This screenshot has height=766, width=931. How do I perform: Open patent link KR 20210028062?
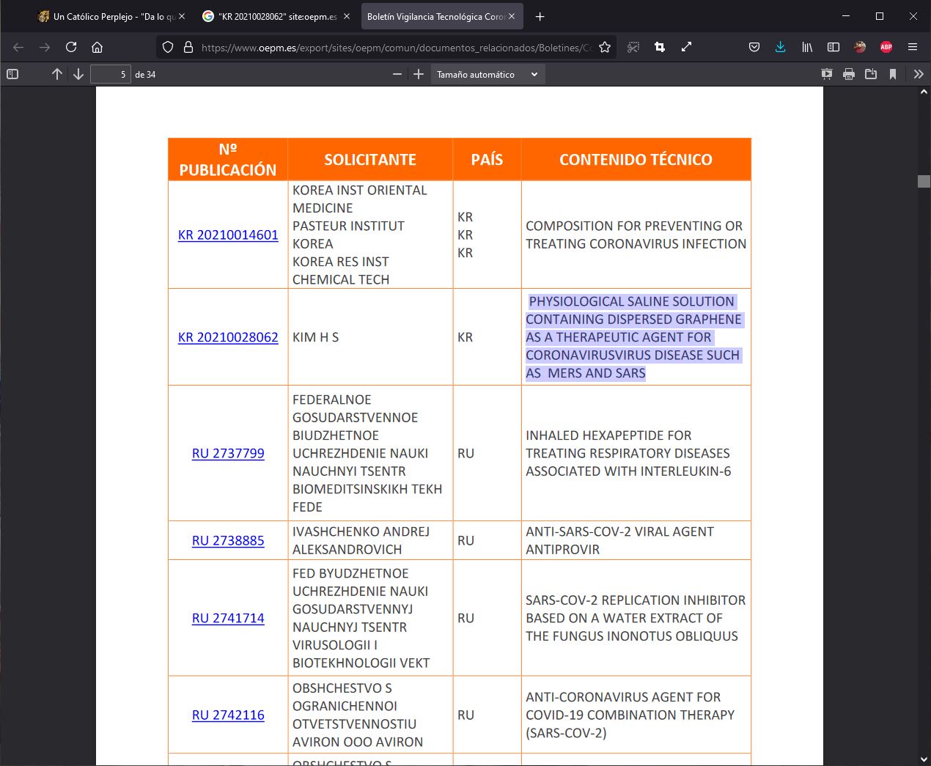(228, 337)
